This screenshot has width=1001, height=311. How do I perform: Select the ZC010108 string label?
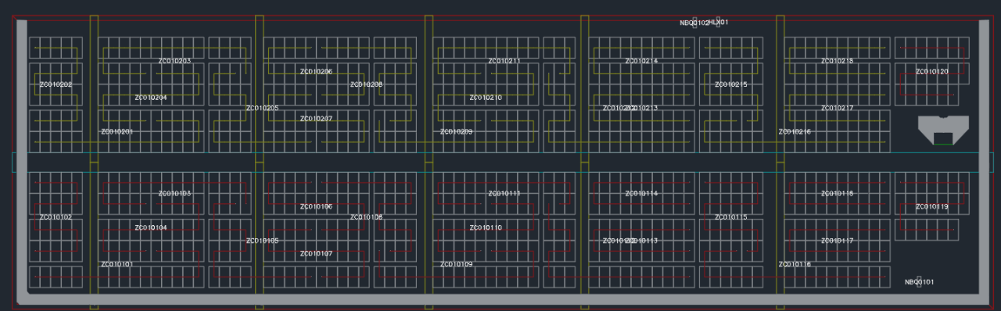pos(366,217)
